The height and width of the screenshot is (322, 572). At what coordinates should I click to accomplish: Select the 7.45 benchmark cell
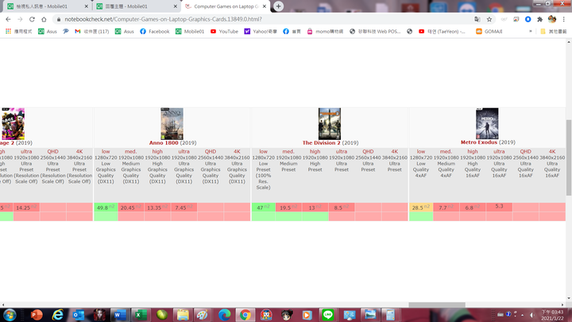(184, 208)
